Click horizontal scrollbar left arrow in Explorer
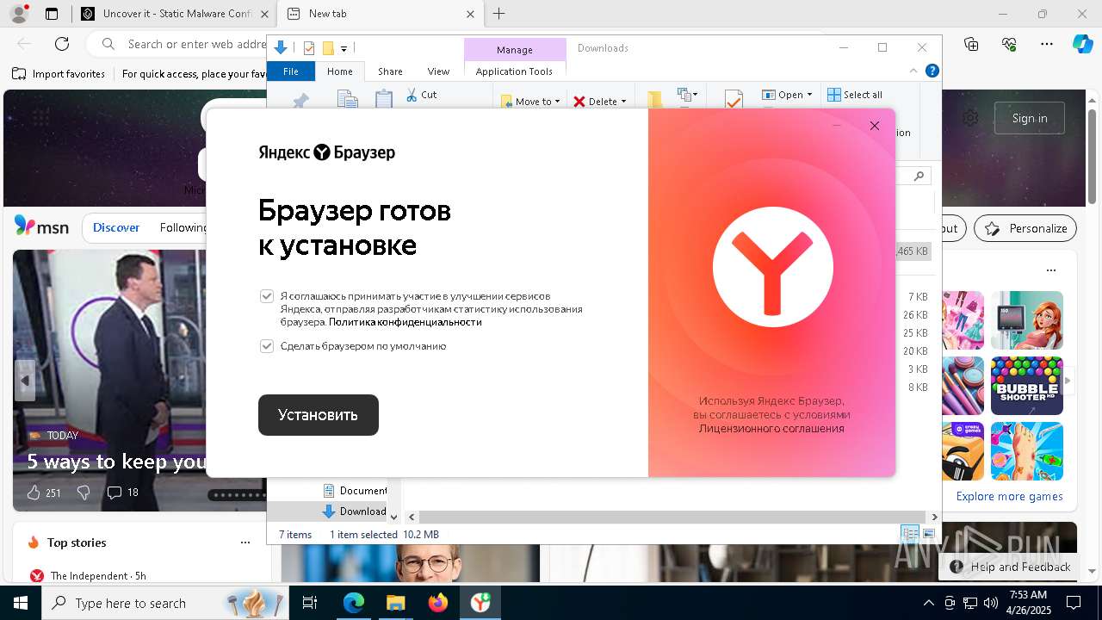 tap(412, 517)
